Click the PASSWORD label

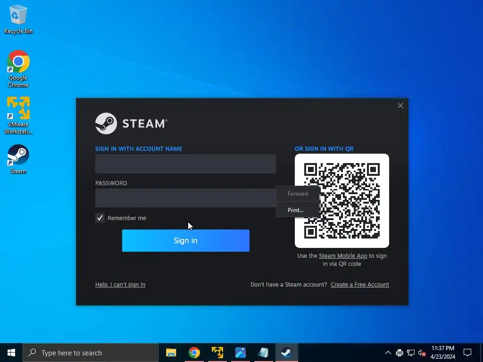tap(111, 183)
